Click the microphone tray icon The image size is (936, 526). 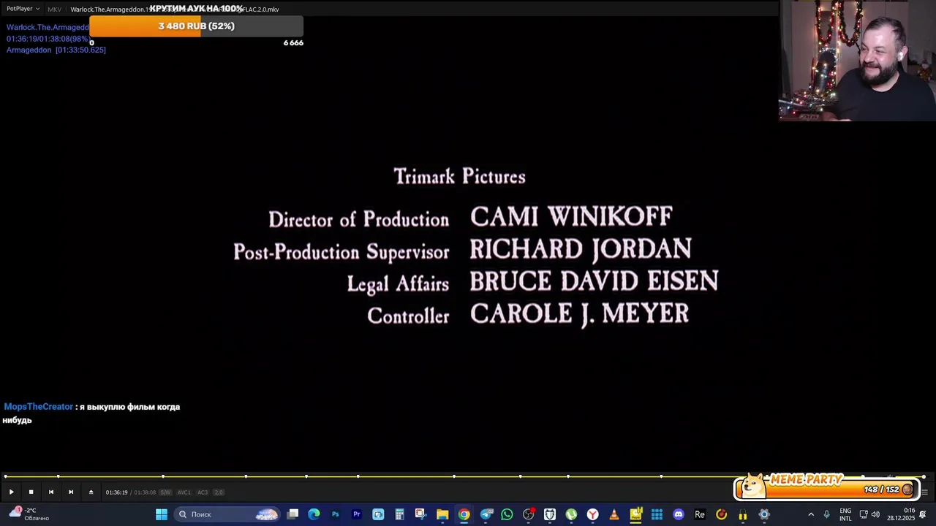coord(827,514)
